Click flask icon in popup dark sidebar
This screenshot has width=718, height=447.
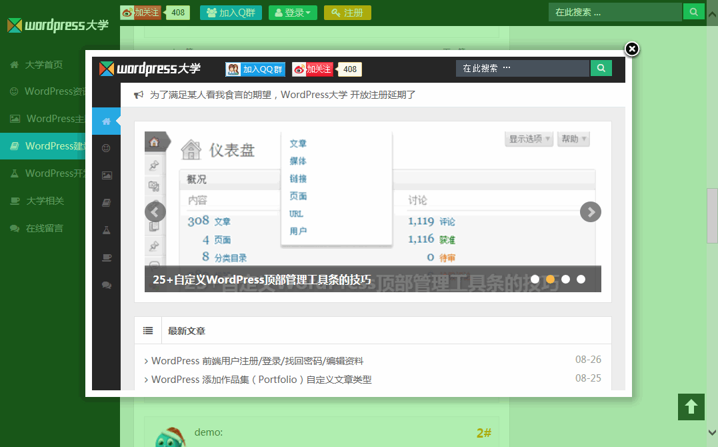(106, 230)
